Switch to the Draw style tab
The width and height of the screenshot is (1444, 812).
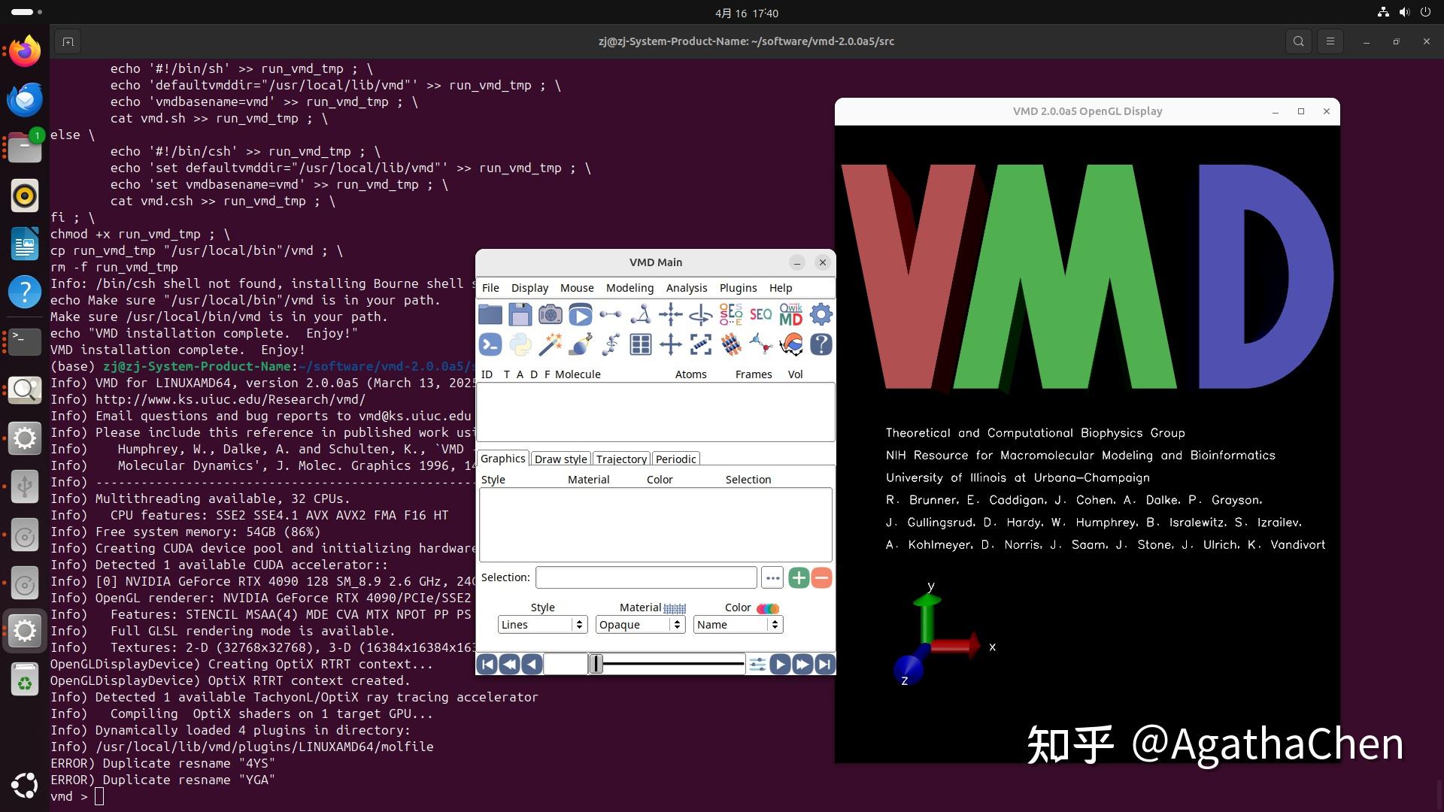click(x=560, y=459)
